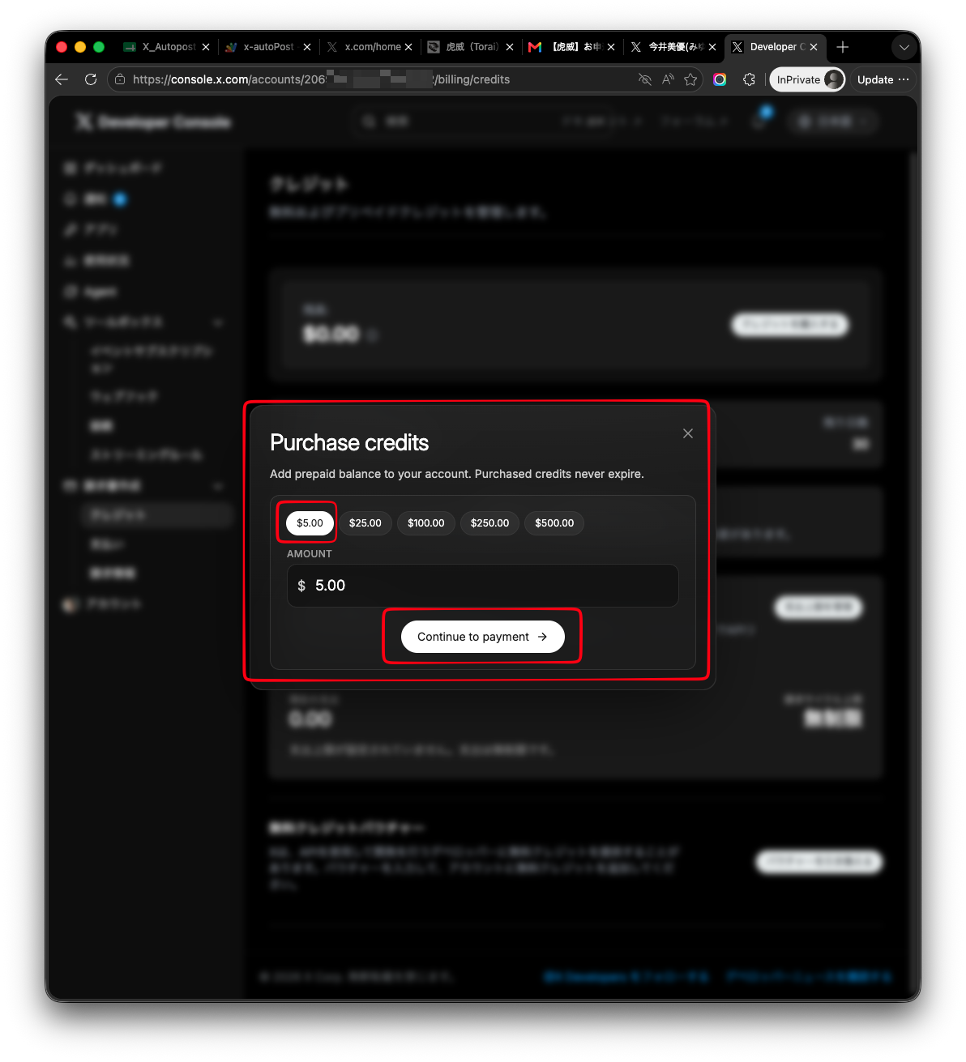Close the Purchase credits dialog
This screenshot has height=1062, width=966.
click(688, 433)
